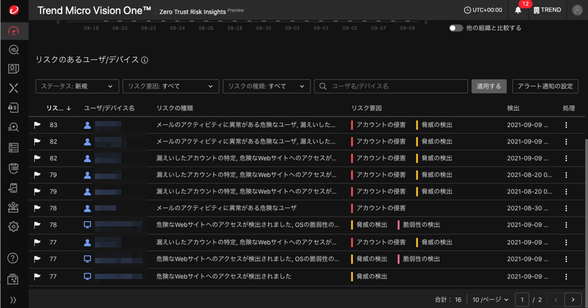Image resolution: width=588 pixels, height=308 pixels.
Task: Click the info icon beside リスクのあるユーザ/デバイス
Action: (145, 60)
